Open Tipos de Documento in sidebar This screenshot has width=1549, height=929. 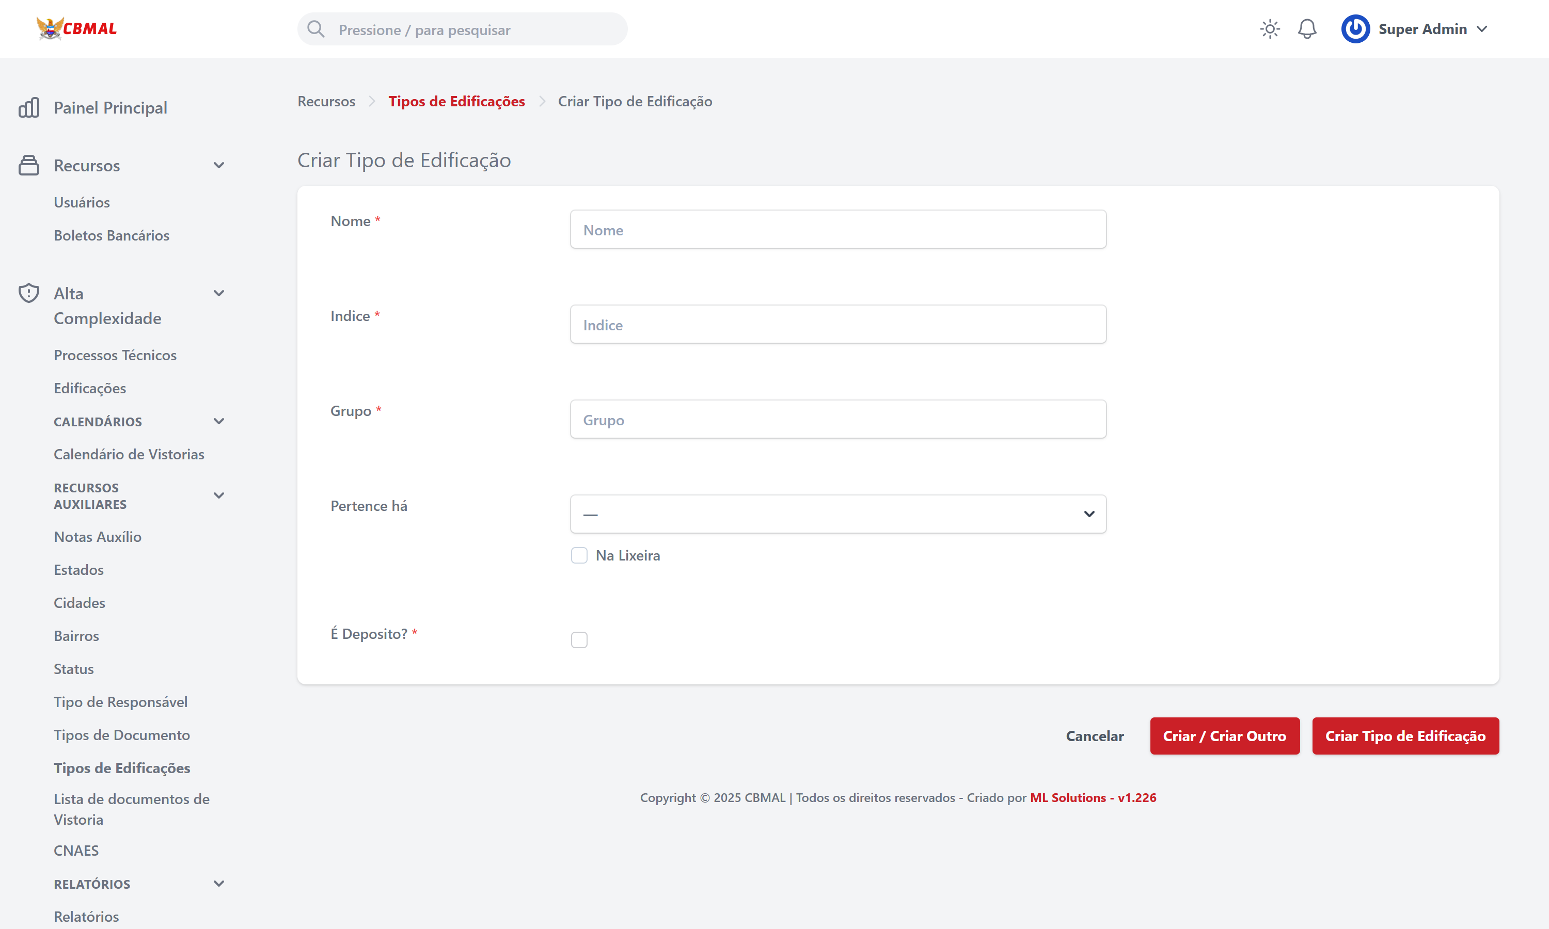121,735
